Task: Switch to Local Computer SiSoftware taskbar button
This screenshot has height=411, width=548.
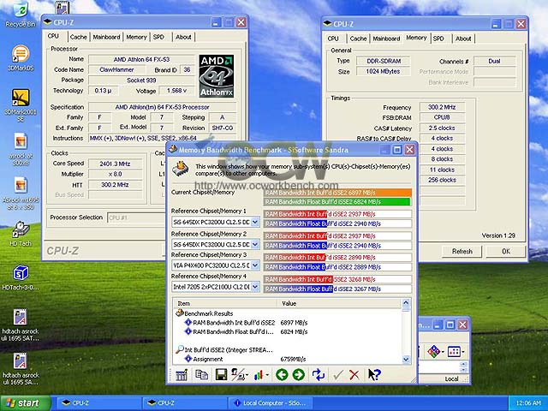Action: (x=271, y=403)
